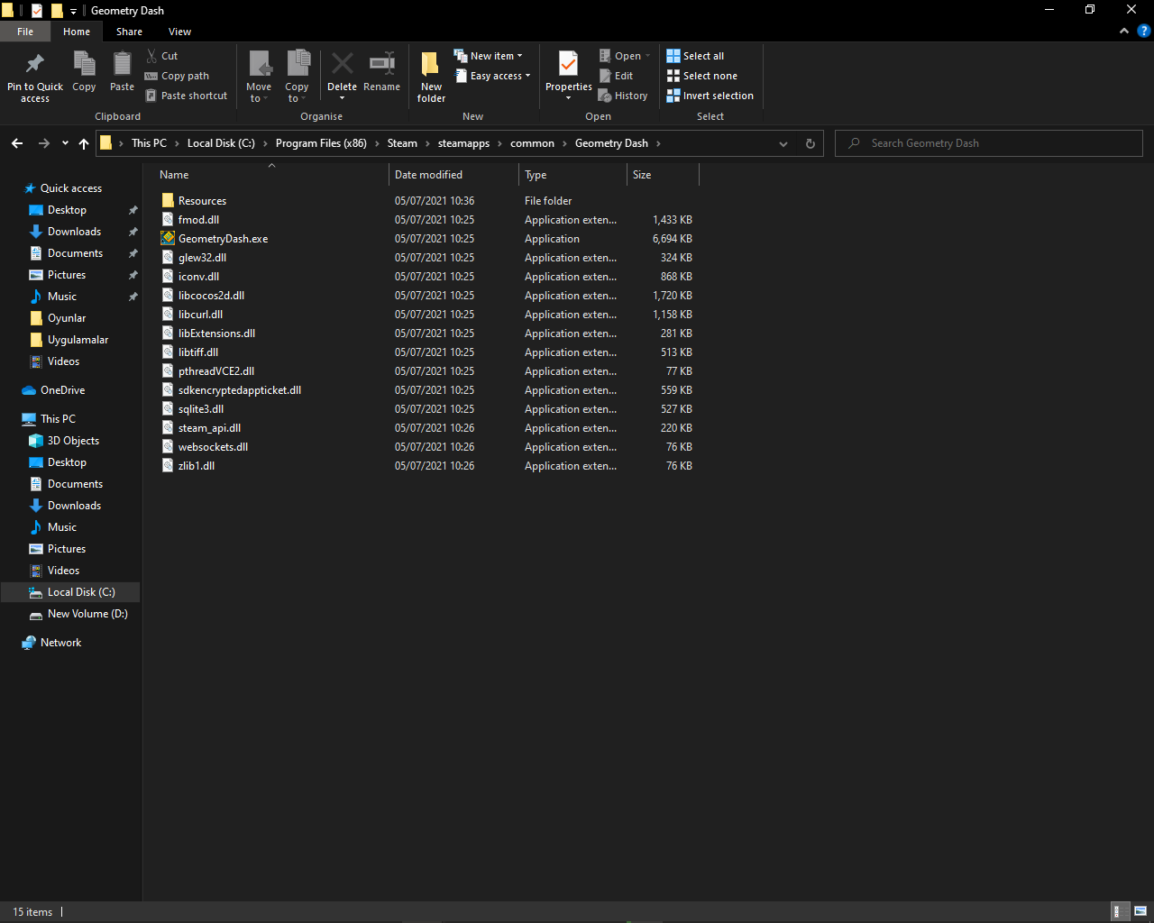Switch to the Home ribbon tab

(x=77, y=32)
